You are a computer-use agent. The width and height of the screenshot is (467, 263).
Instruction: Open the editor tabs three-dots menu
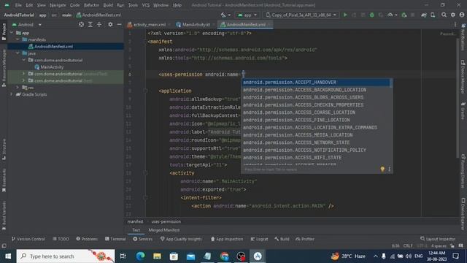[455, 24]
